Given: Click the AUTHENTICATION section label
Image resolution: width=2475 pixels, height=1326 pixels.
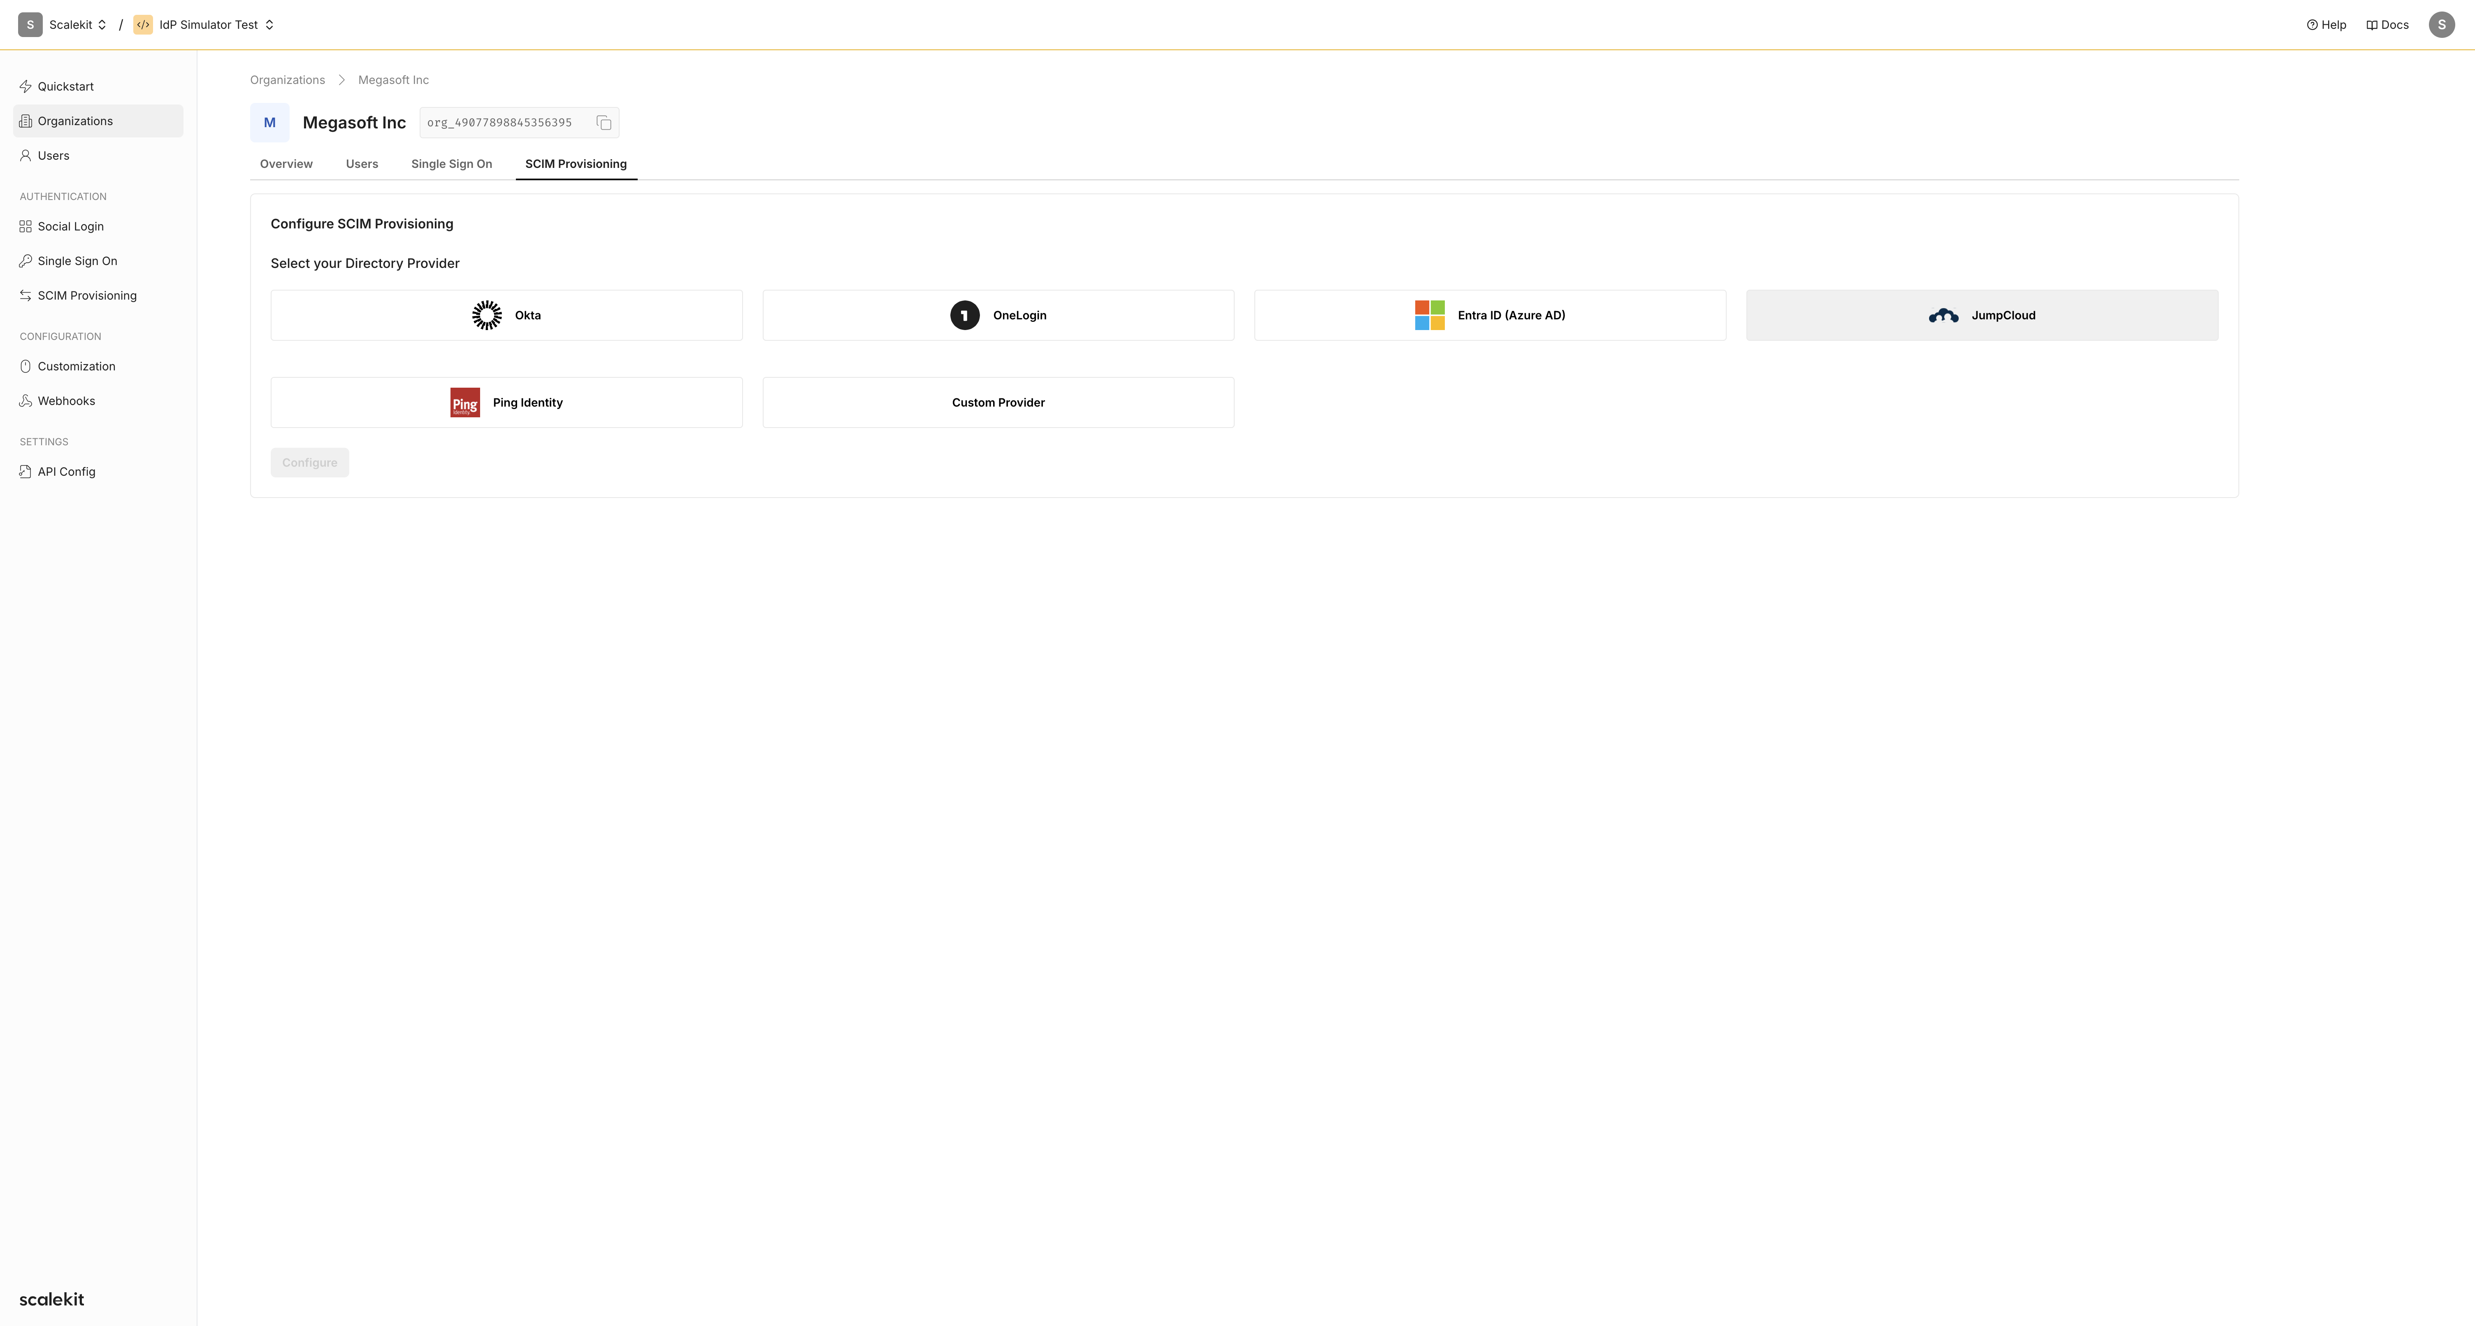Looking at the screenshot, I should (x=63, y=197).
